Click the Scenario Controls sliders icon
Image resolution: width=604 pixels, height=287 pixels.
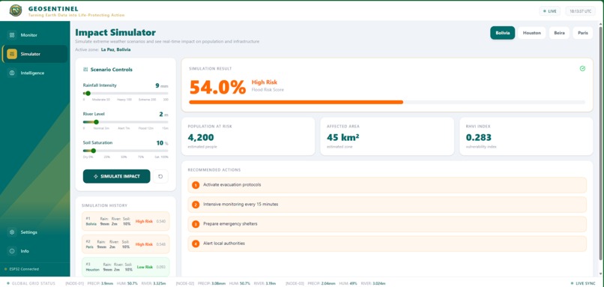(x=85, y=70)
